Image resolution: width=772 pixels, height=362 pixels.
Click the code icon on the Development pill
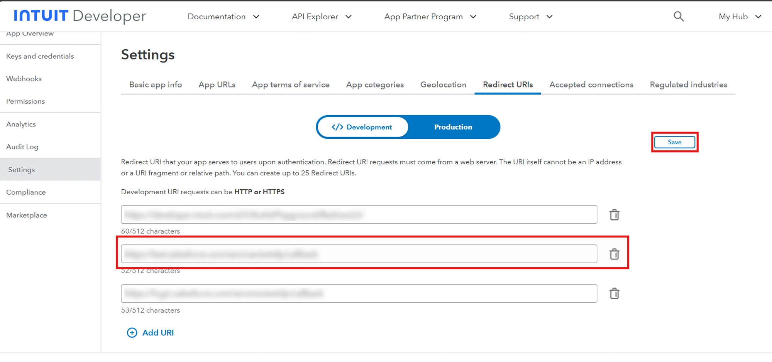click(337, 127)
